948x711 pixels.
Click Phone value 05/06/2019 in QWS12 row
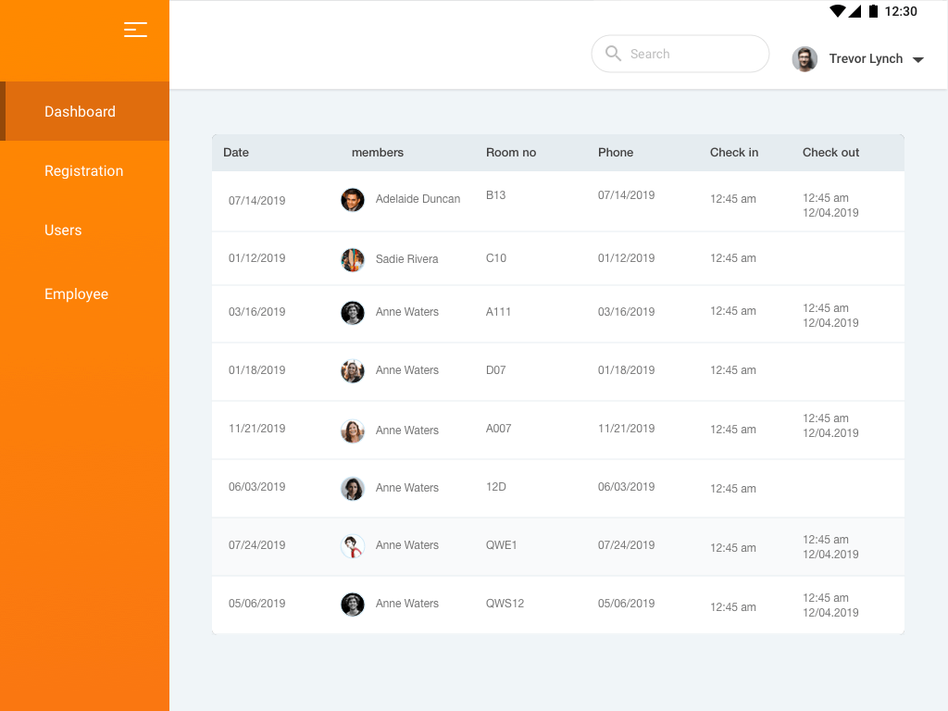627,604
